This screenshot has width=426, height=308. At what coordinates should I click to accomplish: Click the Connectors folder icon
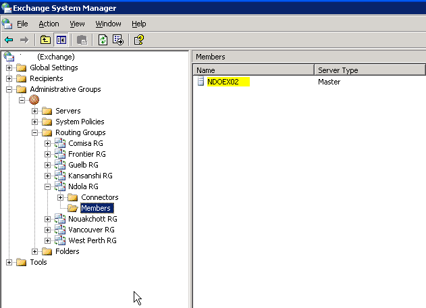(x=72, y=197)
